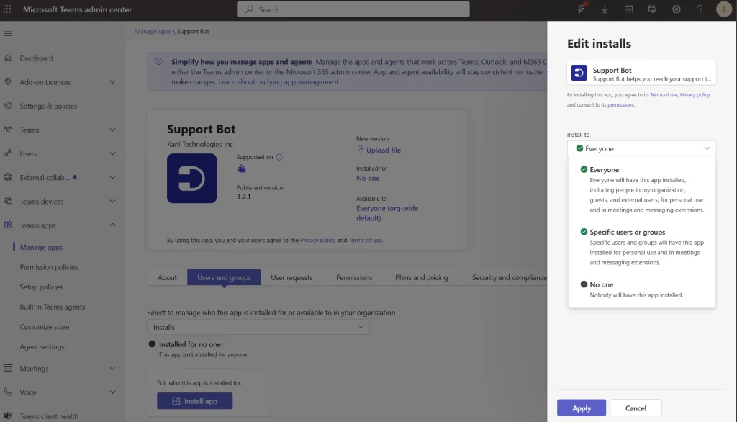
Task: Open Manage apps in sidebar
Action: (41, 247)
